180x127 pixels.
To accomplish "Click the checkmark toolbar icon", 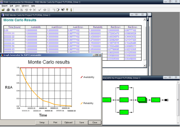I will [x=39, y=10].
